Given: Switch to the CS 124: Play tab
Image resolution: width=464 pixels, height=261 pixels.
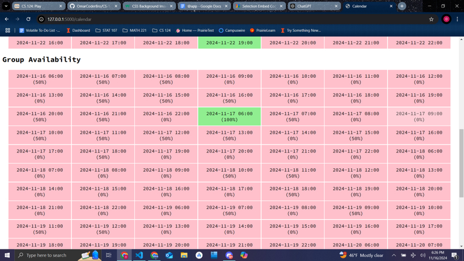Looking at the screenshot, I should pyautogui.click(x=39, y=6).
